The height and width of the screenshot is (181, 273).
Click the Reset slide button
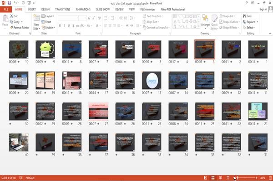[46, 22]
